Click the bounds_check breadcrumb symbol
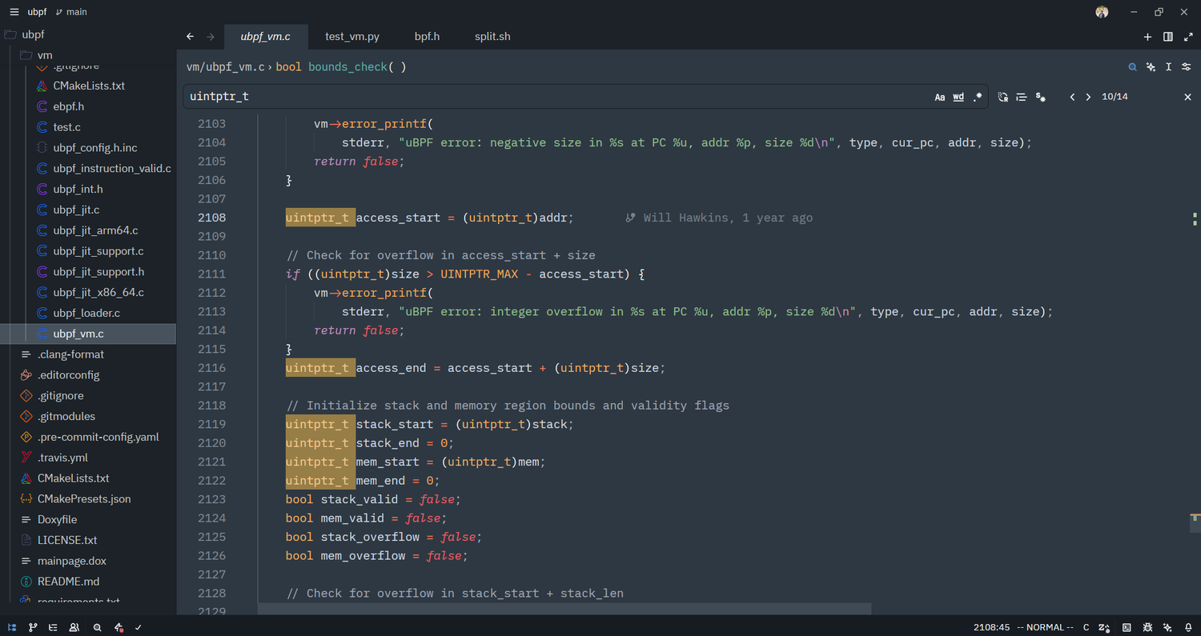This screenshot has height=636, width=1201. (x=348, y=67)
